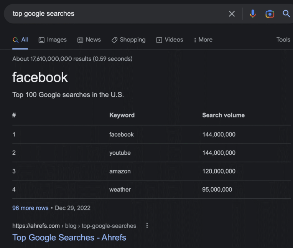Select the Images tab icon
Viewport: 293px width, 248px height.
[41, 40]
